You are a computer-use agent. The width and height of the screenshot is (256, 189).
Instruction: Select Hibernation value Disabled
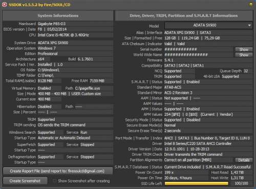click(x=45, y=107)
